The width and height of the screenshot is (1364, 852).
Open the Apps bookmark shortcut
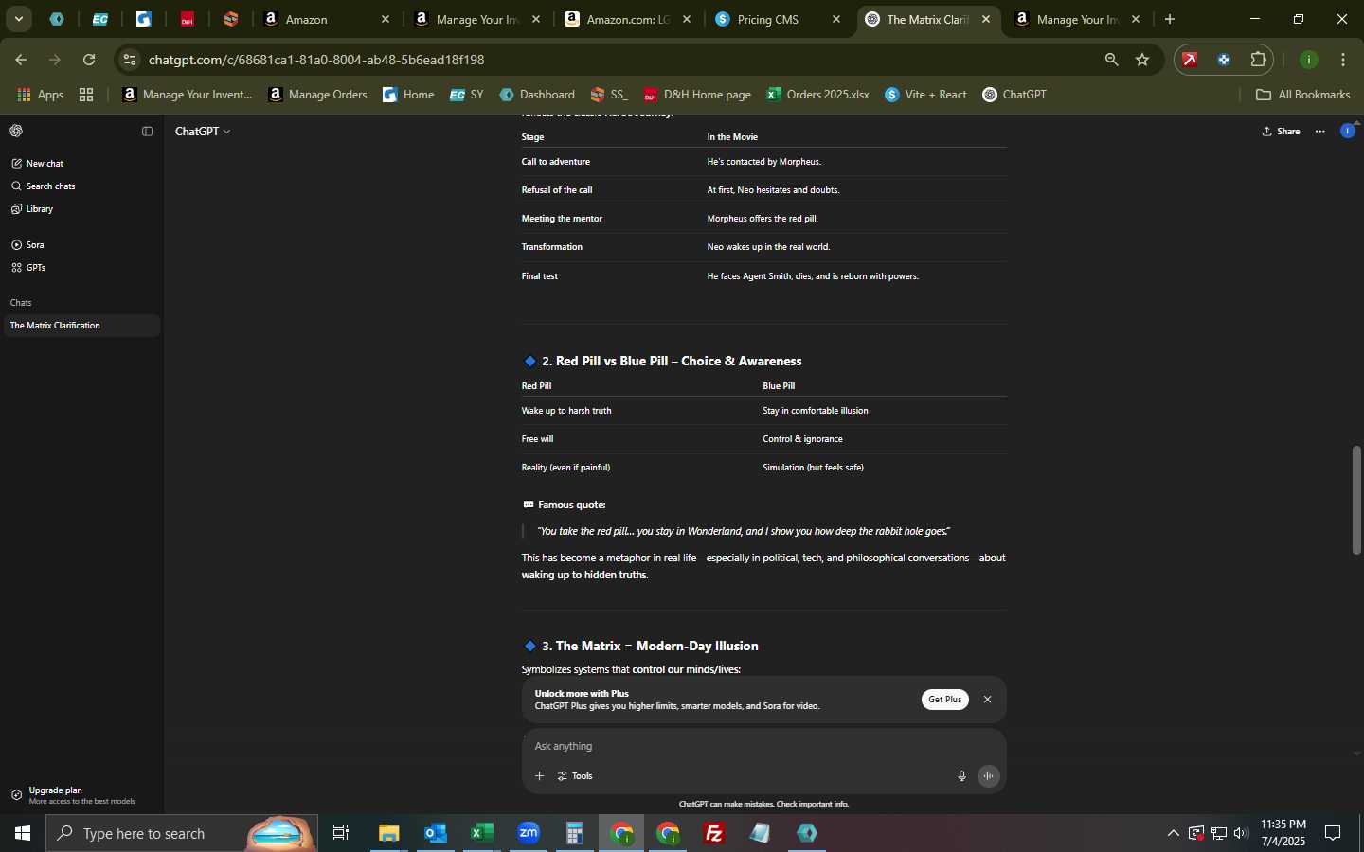point(41,95)
